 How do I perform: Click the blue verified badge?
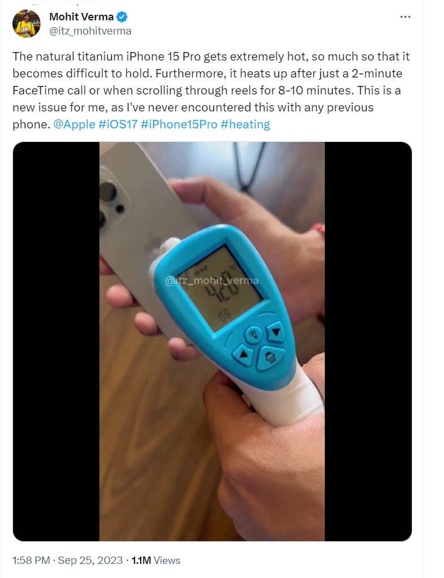click(122, 17)
